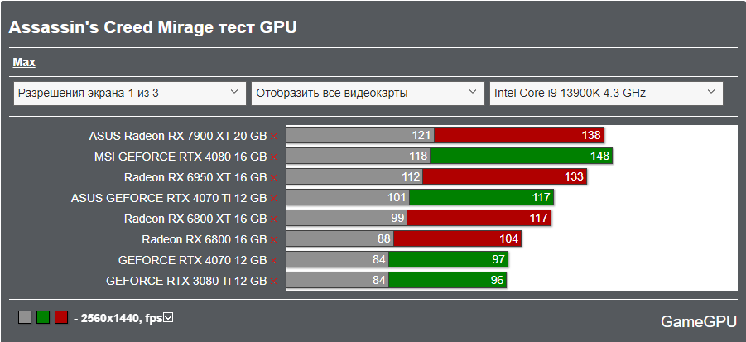Remove Radeon RX 6800 16 GB row
Screen dimensions: 746x342
tap(274, 240)
